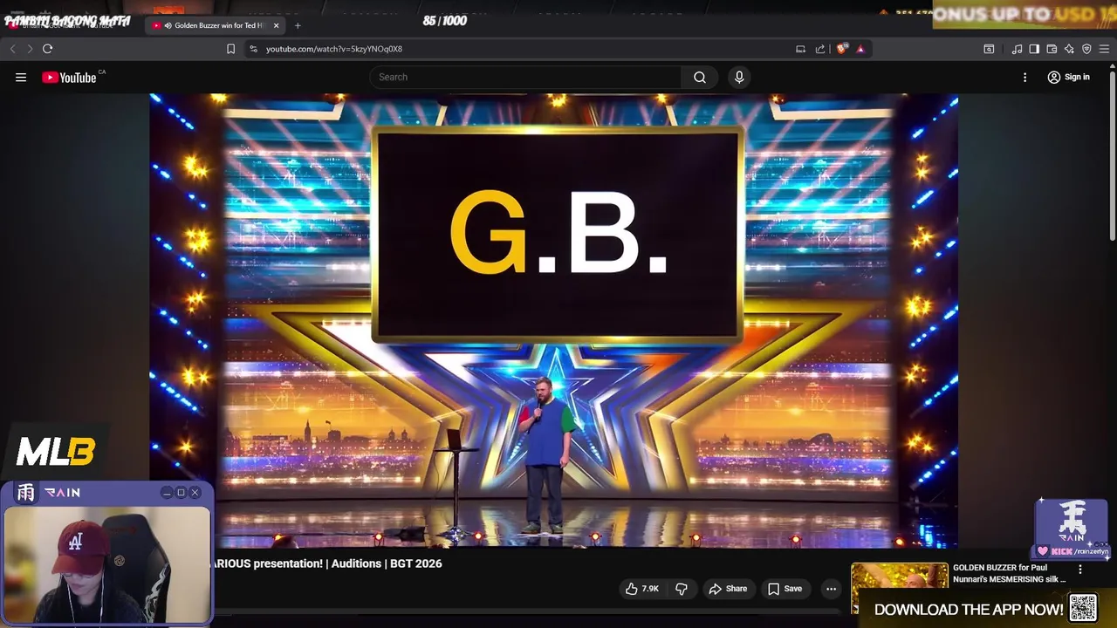Screen dimensions: 1117x628
Task: Click the share page arrow icon in address bar
Action: coord(820,49)
